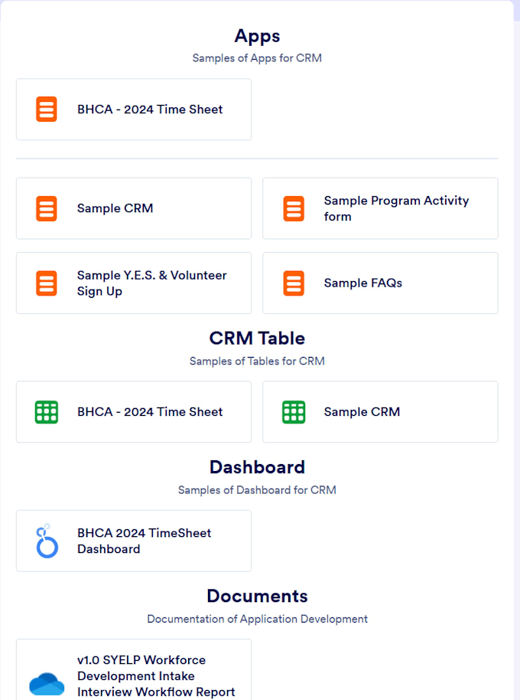
Task: Open BHCA - 2024 Time Sheet table
Action: (150, 412)
